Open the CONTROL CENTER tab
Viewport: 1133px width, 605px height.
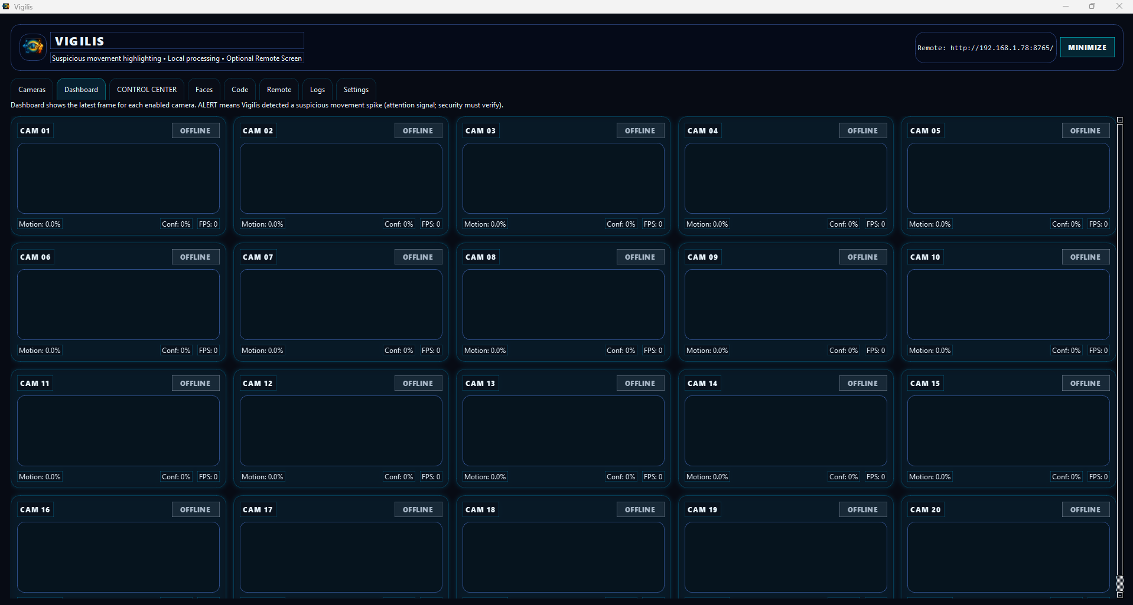pos(146,89)
